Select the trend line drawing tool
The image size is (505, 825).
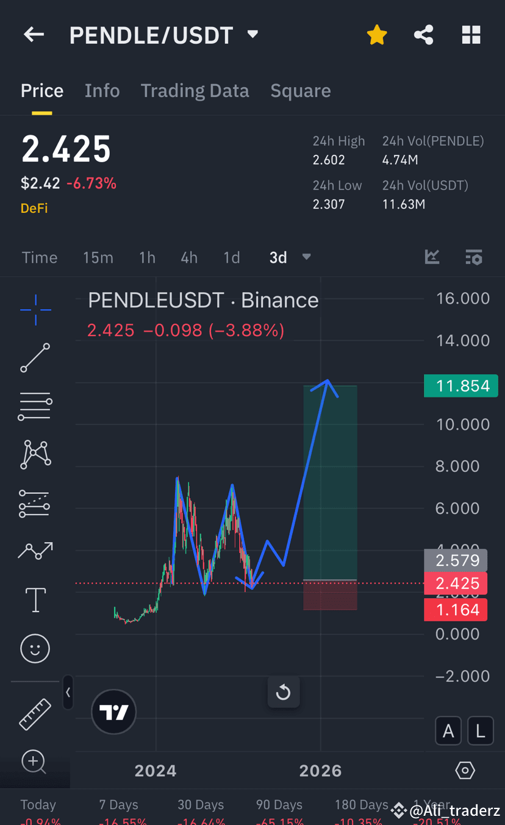(35, 358)
